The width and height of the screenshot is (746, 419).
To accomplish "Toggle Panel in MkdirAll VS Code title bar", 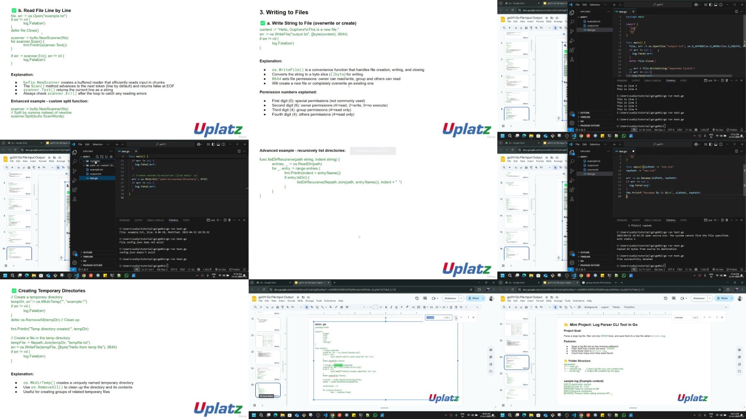I will (x=218, y=144).
